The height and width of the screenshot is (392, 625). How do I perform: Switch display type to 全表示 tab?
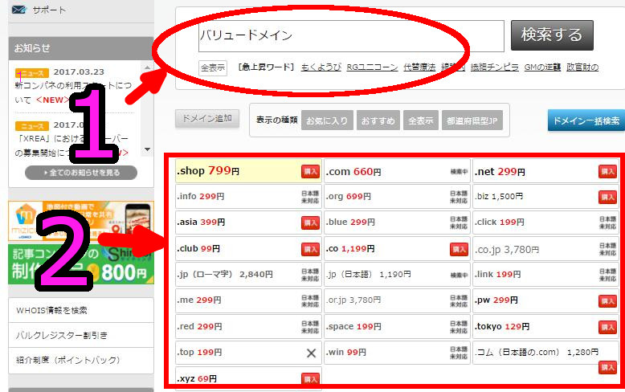(420, 120)
